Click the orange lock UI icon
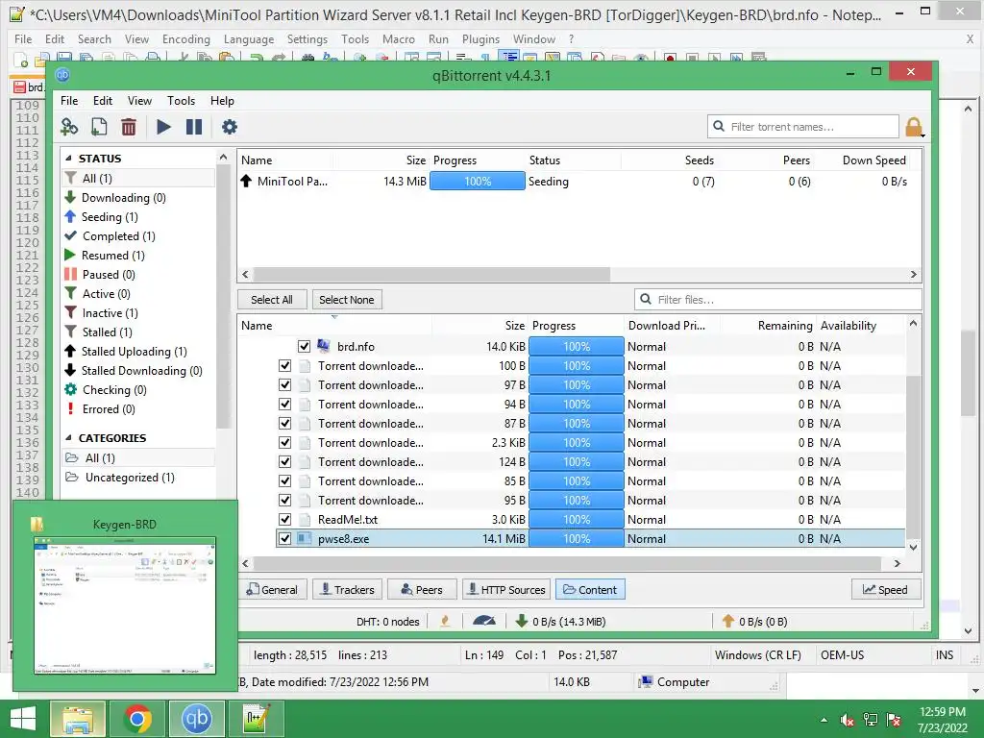Viewport: 984px width, 738px height. pos(914,127)
